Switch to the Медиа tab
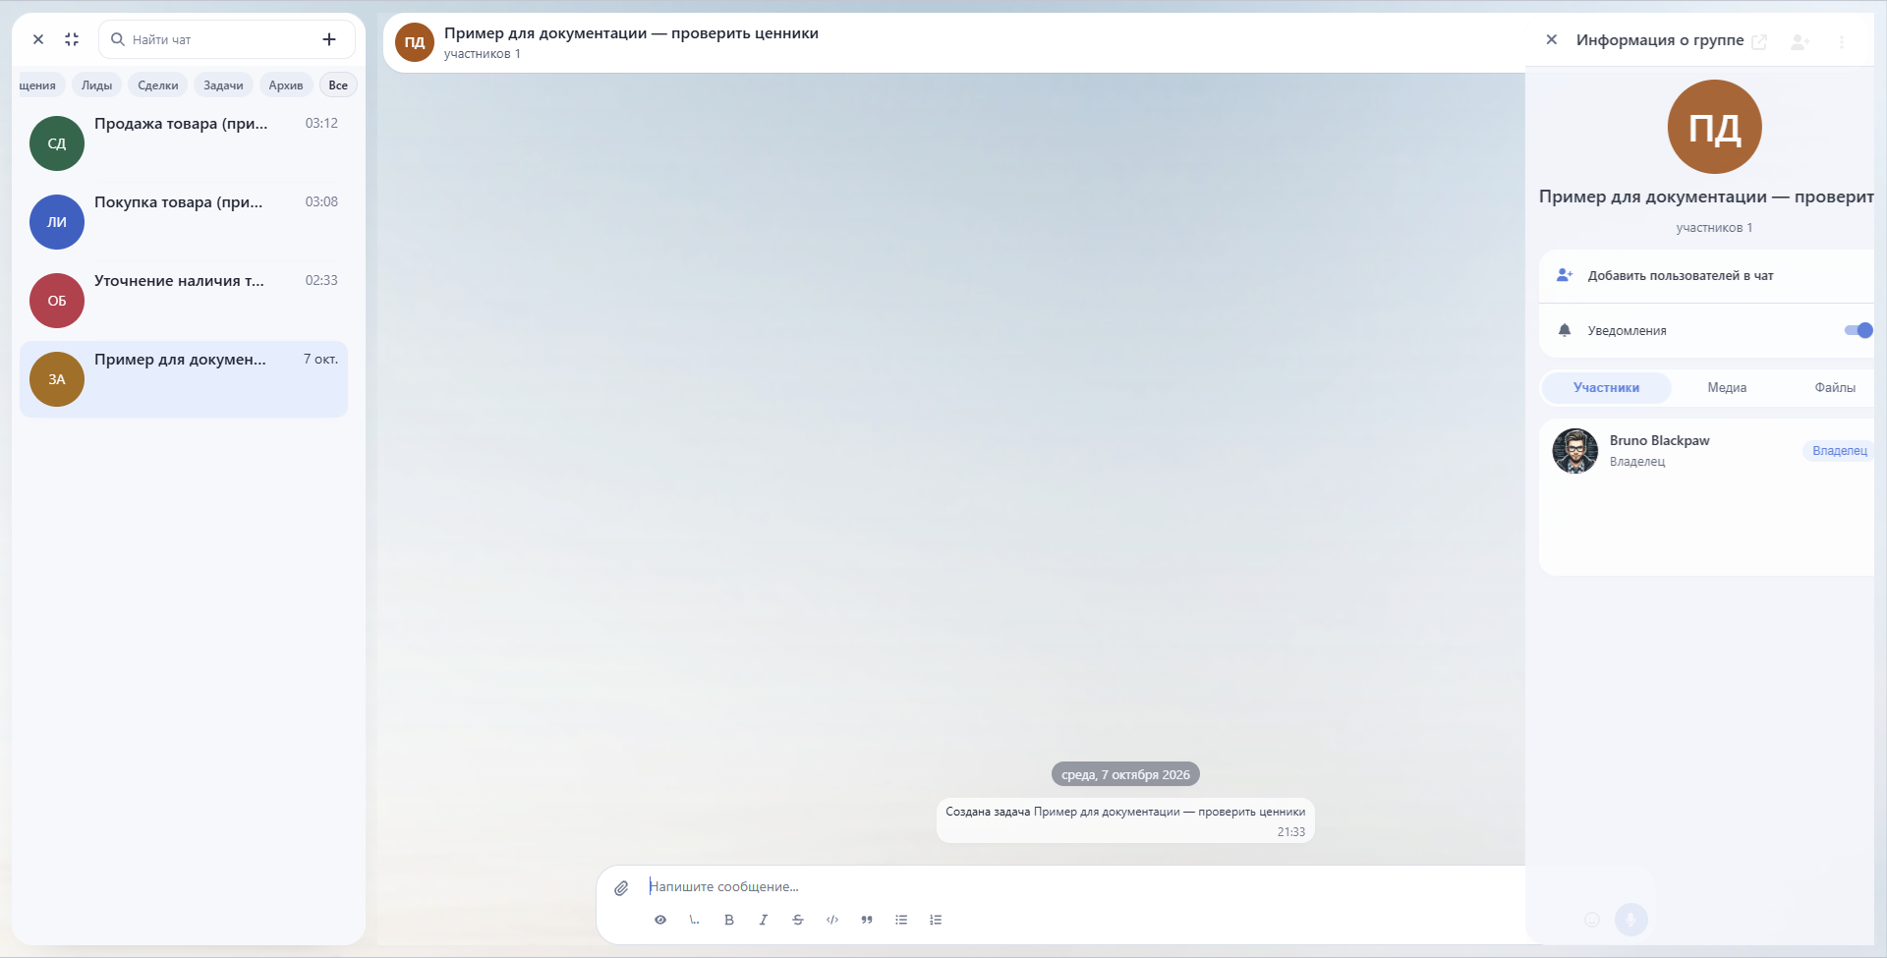 1727,387
